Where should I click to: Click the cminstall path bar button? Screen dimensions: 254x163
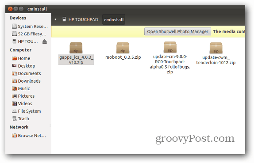(114, 20)
